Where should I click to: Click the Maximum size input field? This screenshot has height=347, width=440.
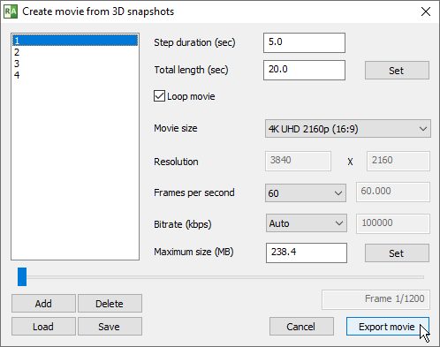(x=307, y=253)
